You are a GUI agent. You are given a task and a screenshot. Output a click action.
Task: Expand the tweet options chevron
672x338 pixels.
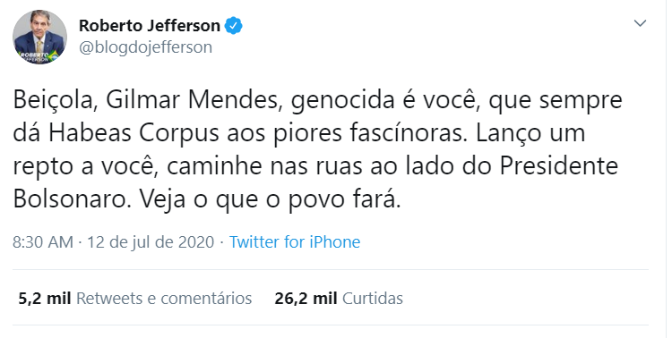pos(640,23)
